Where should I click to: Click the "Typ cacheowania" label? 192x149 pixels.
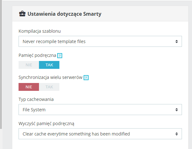tap(36, 99)
